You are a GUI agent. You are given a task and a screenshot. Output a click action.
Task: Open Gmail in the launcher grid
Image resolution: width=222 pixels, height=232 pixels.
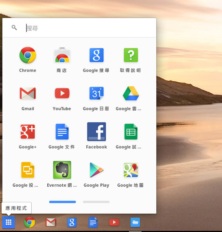(x=28, y=94)
